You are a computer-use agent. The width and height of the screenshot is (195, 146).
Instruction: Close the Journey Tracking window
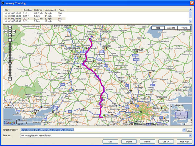click(191, 3)
